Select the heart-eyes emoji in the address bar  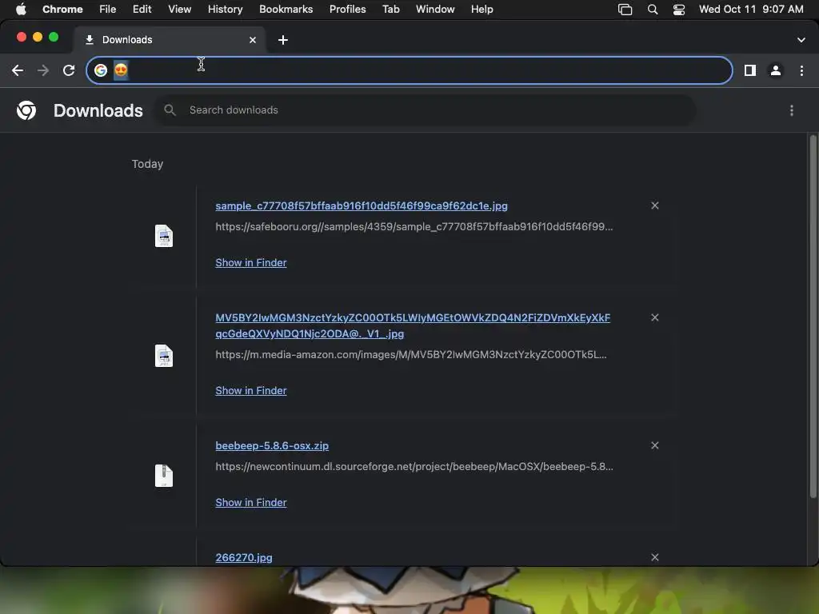[x=121, y=70]
